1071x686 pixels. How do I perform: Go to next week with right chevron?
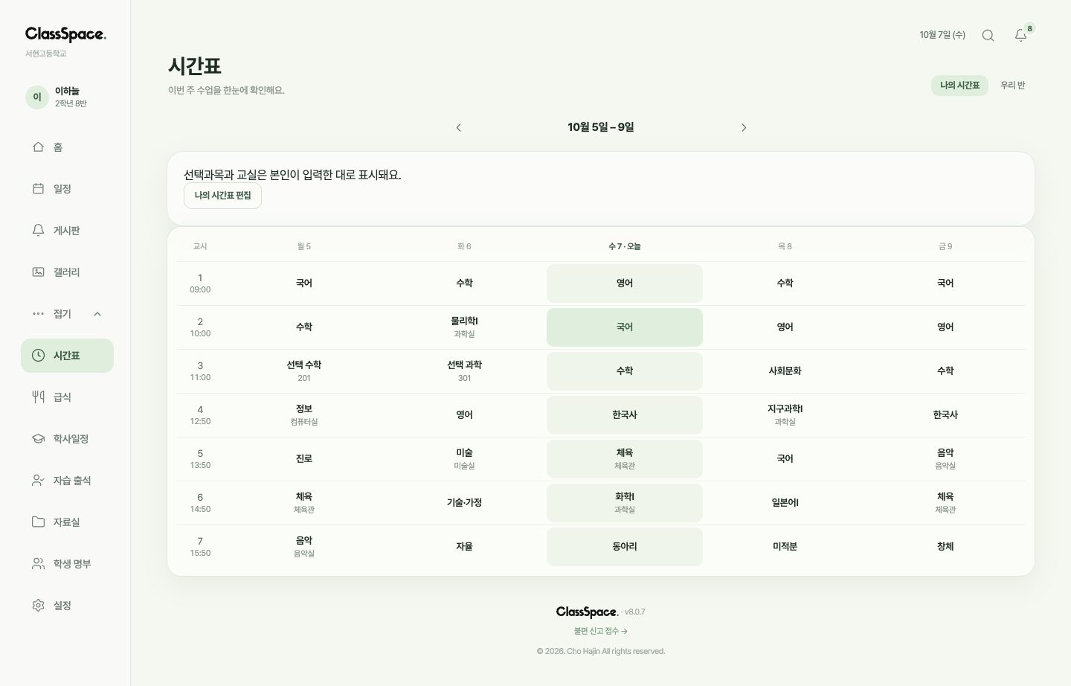tap(744, 127)
